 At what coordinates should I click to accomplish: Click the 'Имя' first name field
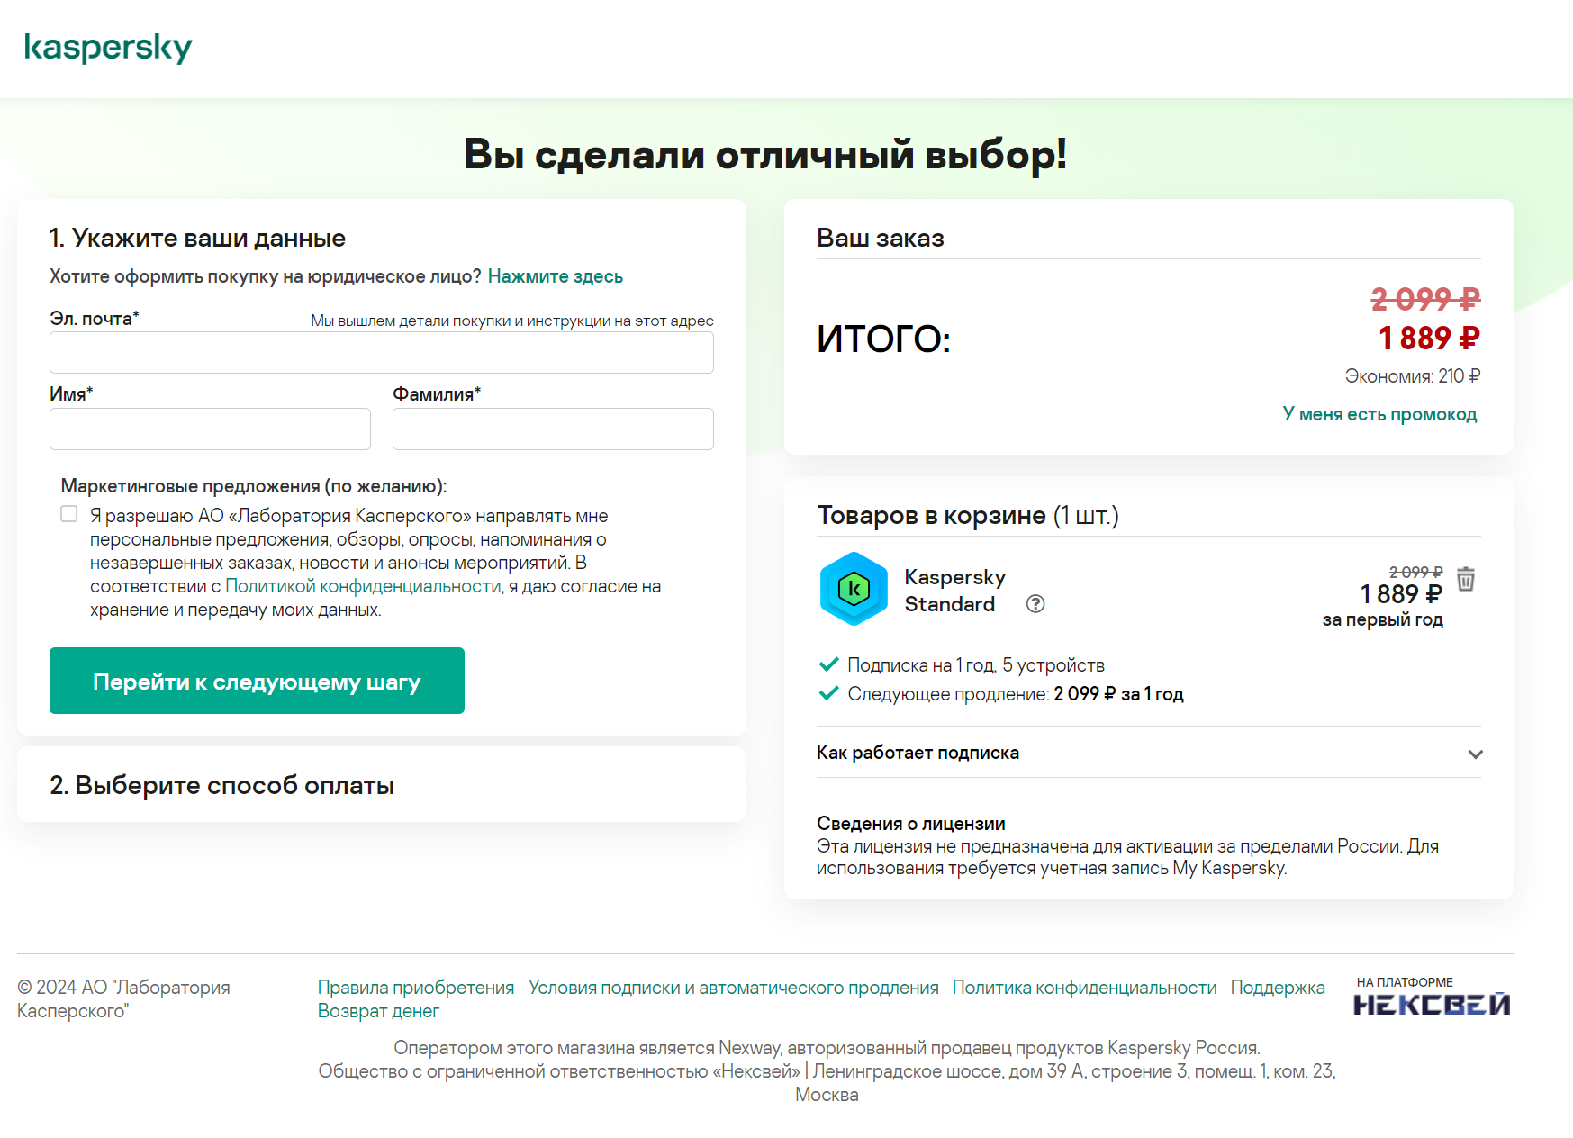[210, 429]
